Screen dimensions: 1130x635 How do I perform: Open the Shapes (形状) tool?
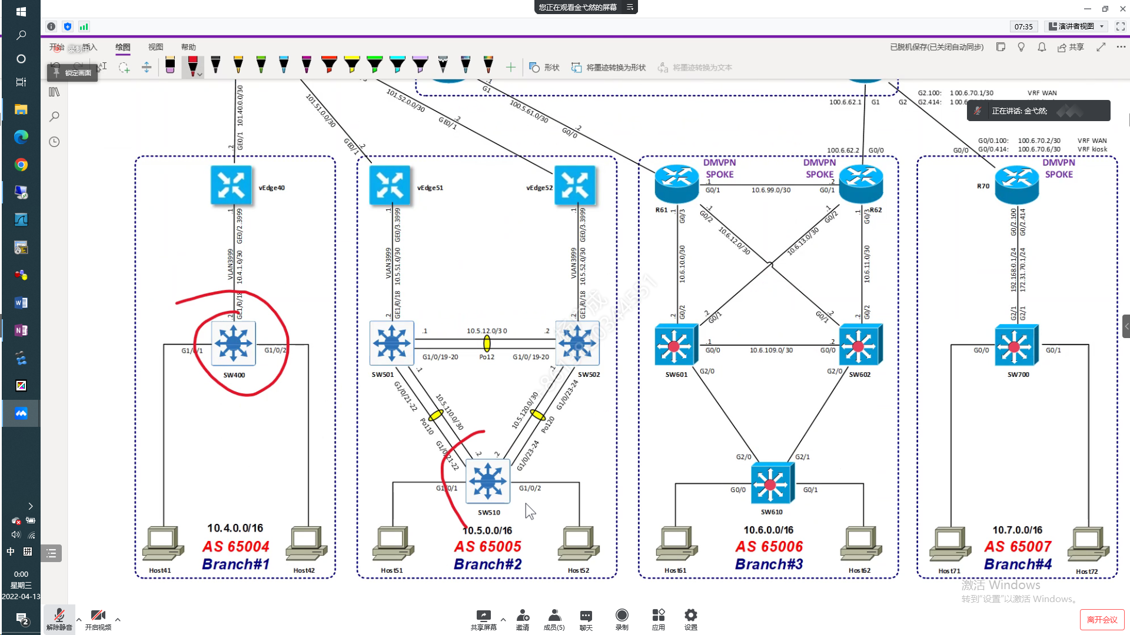click(544, 68)
